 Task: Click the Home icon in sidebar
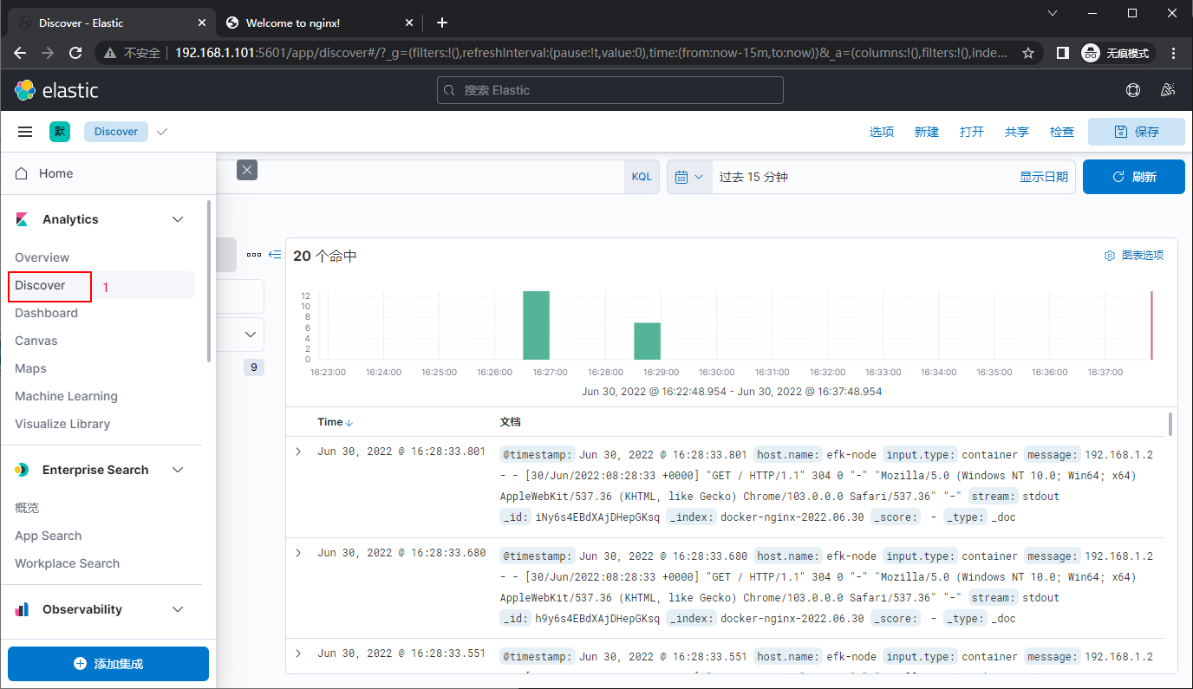point(22,173)
